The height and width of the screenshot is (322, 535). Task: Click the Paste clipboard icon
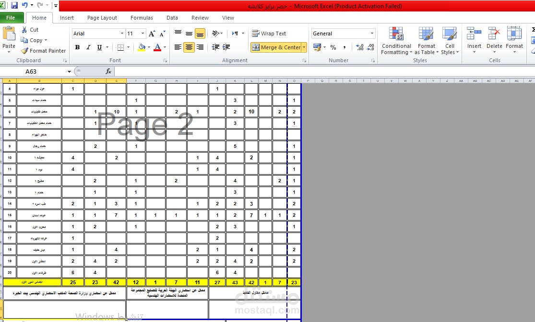coord(9,34)
